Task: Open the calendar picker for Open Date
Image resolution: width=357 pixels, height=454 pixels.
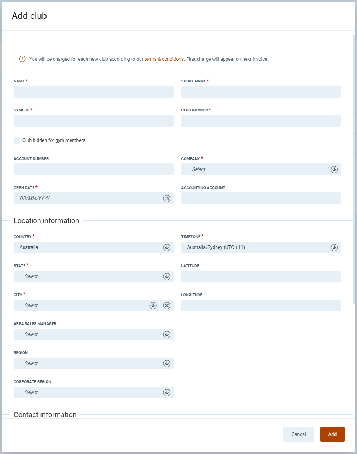Action: click(167, 198)
